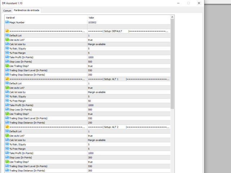Toggle the DEFAULT setup Use auto Lot? true value
The image size is (231, 173).
129,40
